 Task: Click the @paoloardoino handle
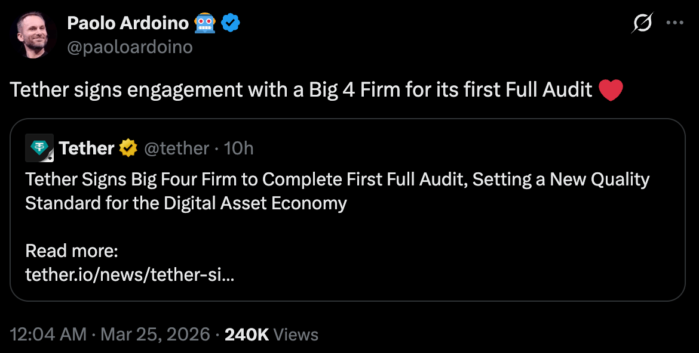click(x=130, y=47)
